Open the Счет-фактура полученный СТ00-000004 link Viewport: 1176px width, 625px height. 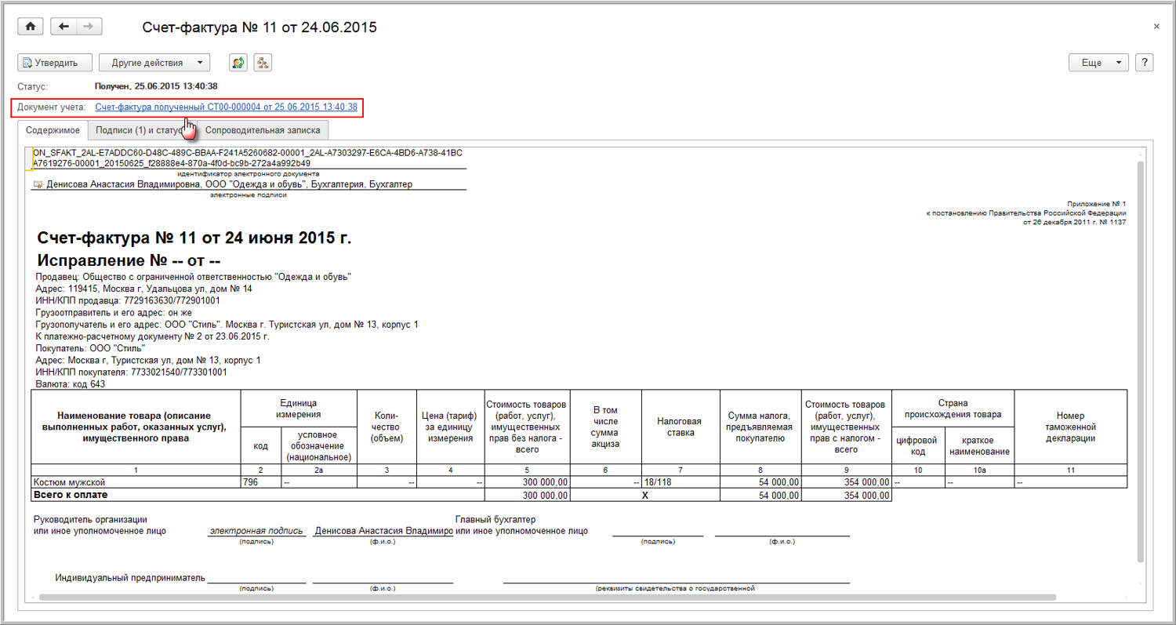[x=226, y=107]
